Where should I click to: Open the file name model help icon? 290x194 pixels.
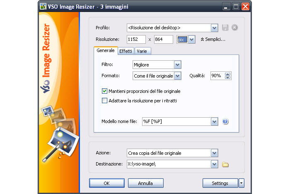pos(225,121)
